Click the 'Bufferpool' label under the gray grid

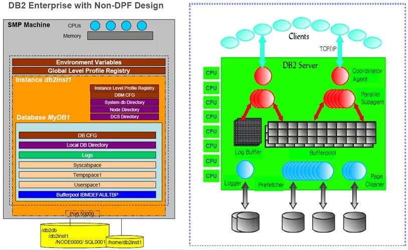click(x=323, y=153)
